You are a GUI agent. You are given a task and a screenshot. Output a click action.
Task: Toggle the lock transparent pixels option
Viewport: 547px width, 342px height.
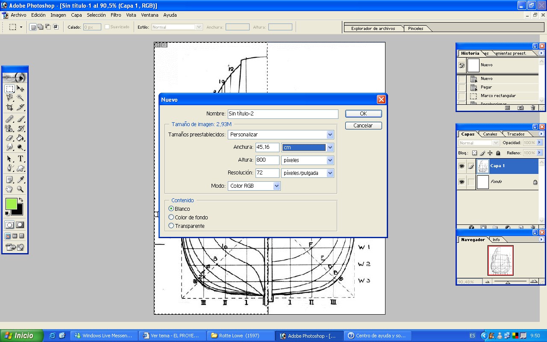(x=474, y=153)
